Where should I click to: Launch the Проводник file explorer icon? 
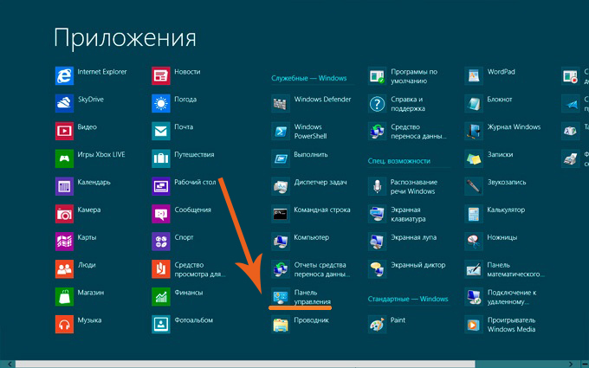coord(281,324)
